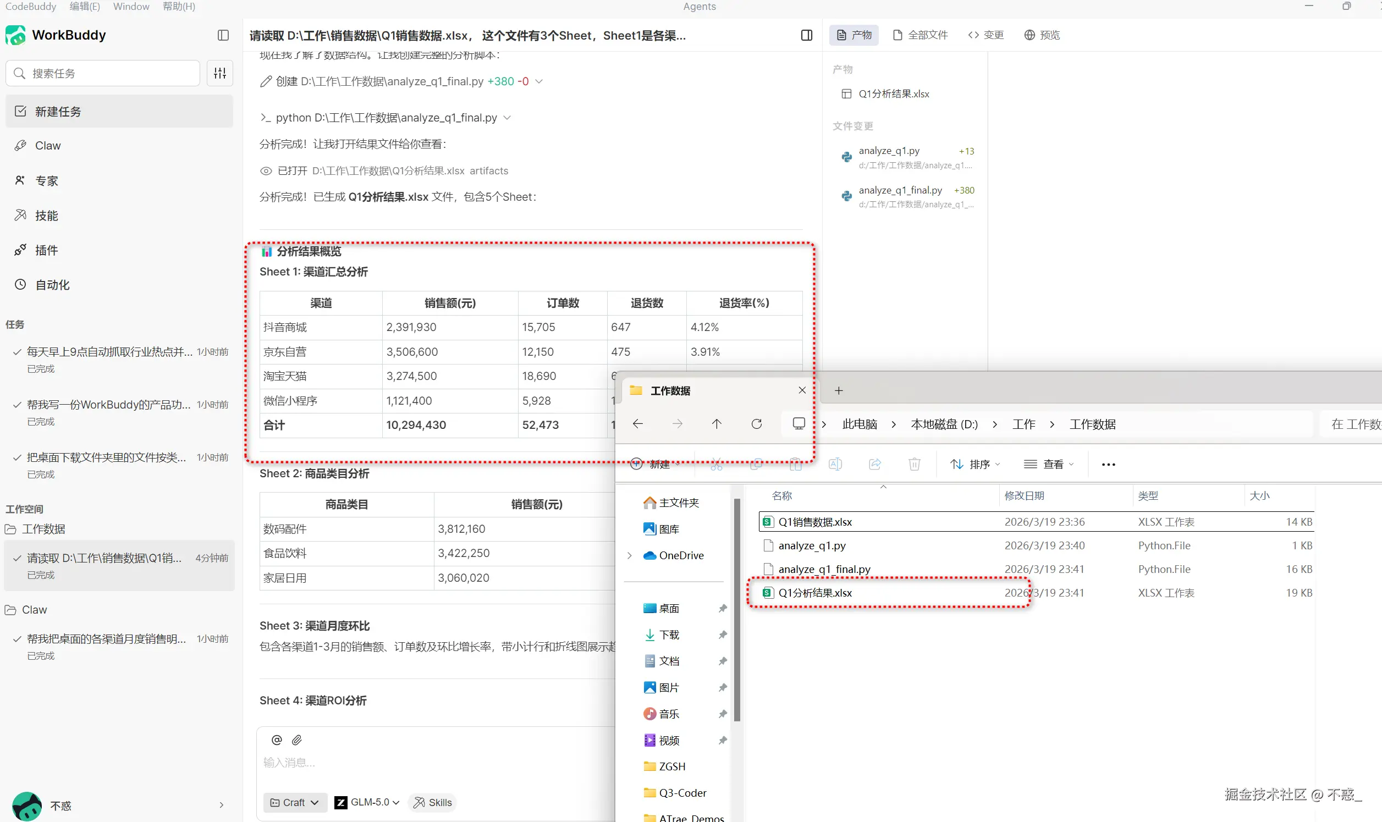Collapse the left sidebar panel icon
This screenshot has width=1382, height=822.
pyautogui.click(x=223, y=35)
